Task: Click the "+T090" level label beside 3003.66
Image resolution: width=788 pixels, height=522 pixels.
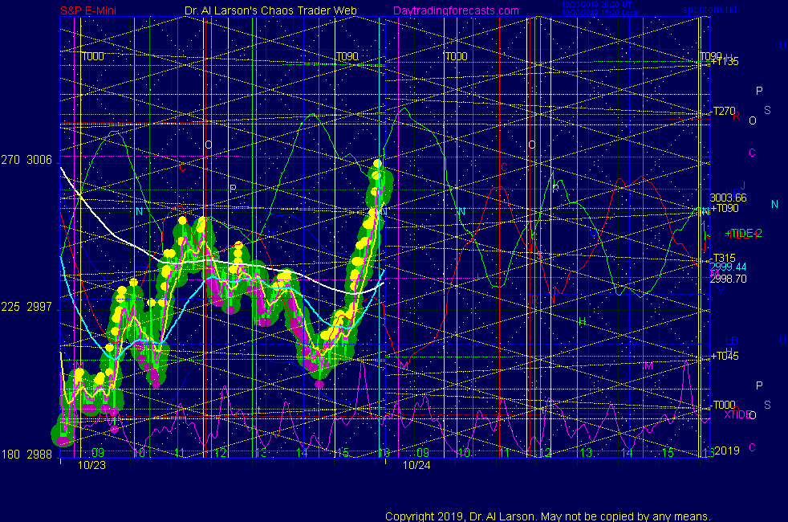Action: click(724, 208)
